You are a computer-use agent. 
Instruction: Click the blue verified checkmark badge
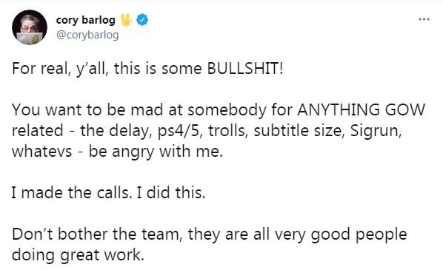click(x=142, y=20)
